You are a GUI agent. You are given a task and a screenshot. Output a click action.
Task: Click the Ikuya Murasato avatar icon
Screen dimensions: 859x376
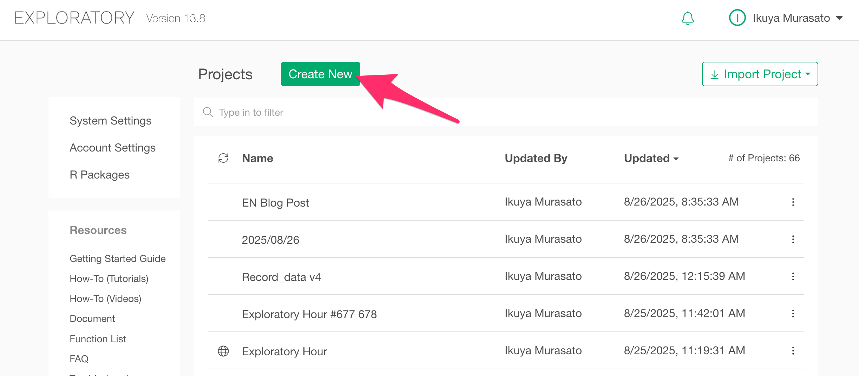pos(737,18)
